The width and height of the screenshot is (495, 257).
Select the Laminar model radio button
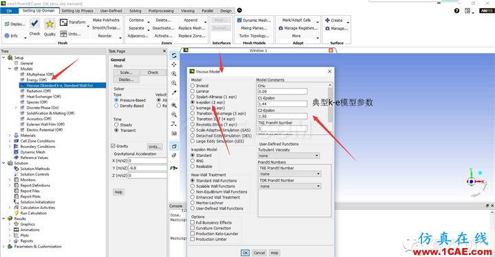click(192, 91)
